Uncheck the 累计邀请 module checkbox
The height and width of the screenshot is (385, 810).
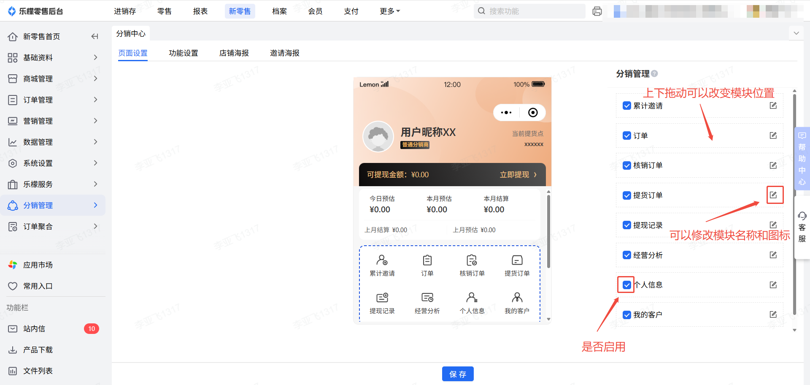pos(627,106)
